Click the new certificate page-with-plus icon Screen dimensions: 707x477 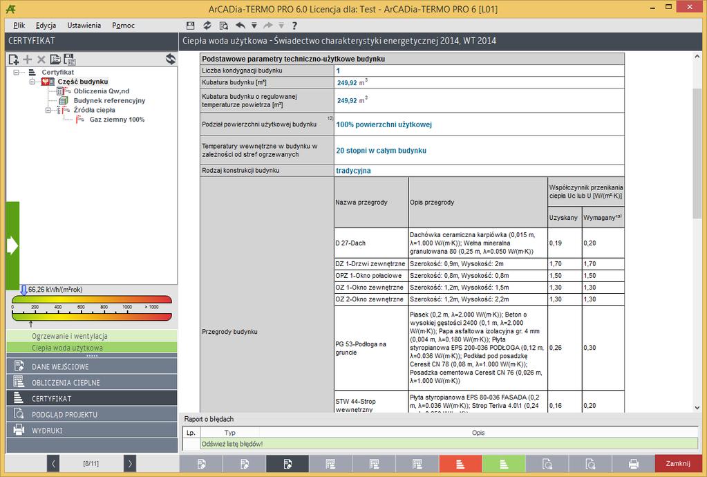point(14,59)
